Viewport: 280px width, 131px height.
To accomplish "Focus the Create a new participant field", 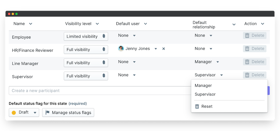I will pos(98,90).
